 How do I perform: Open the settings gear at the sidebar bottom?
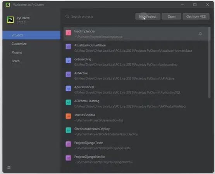tap(9, 167)
